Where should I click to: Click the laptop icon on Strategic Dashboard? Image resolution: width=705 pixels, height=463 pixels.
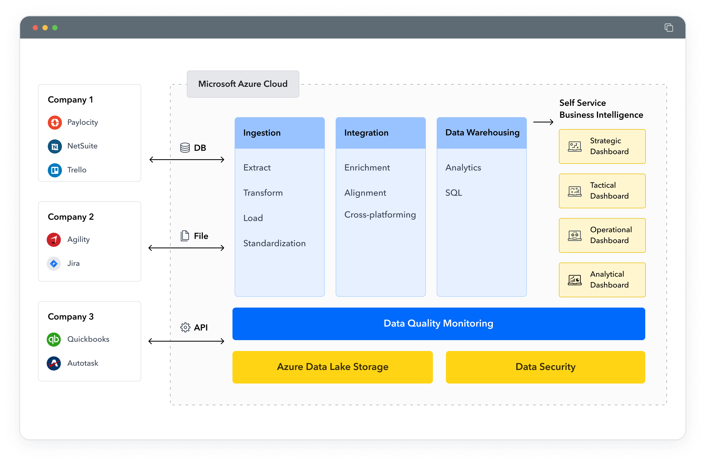coord(574,146)
